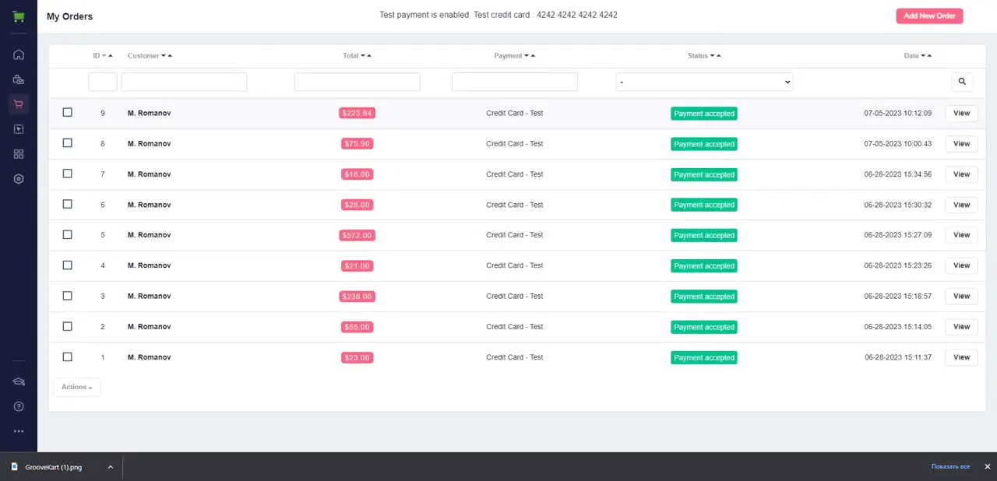997x481 pixels.
Task: Check the box for order 3
Action: click(x=67, y=296)
